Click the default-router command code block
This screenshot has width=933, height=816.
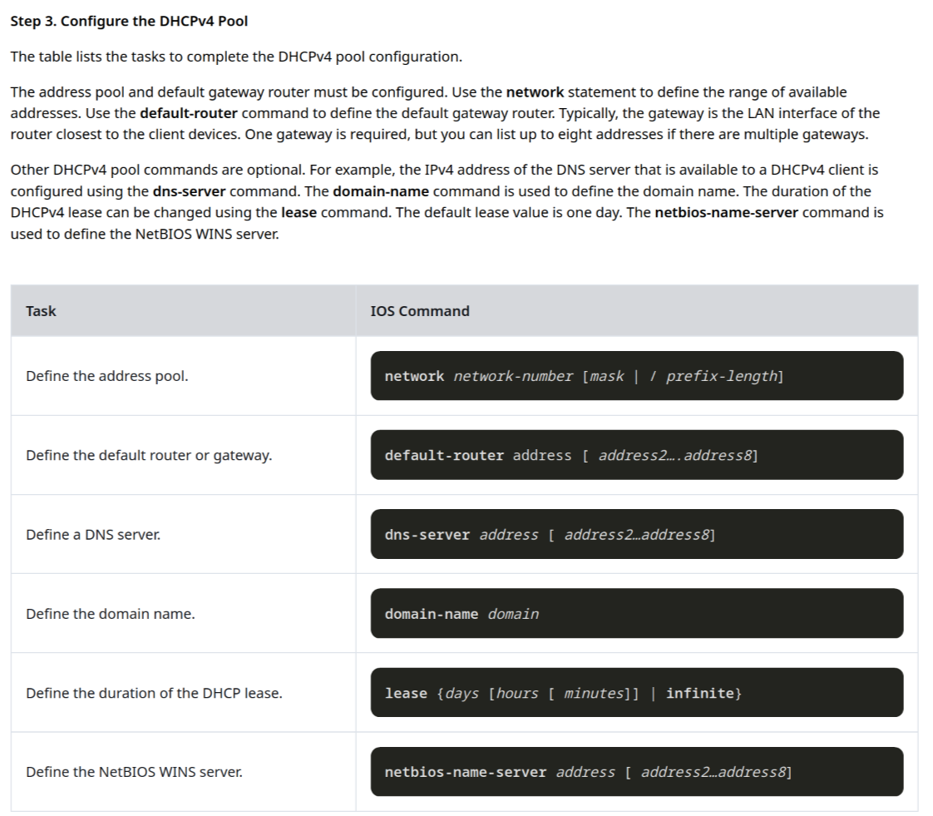(637, 455)
